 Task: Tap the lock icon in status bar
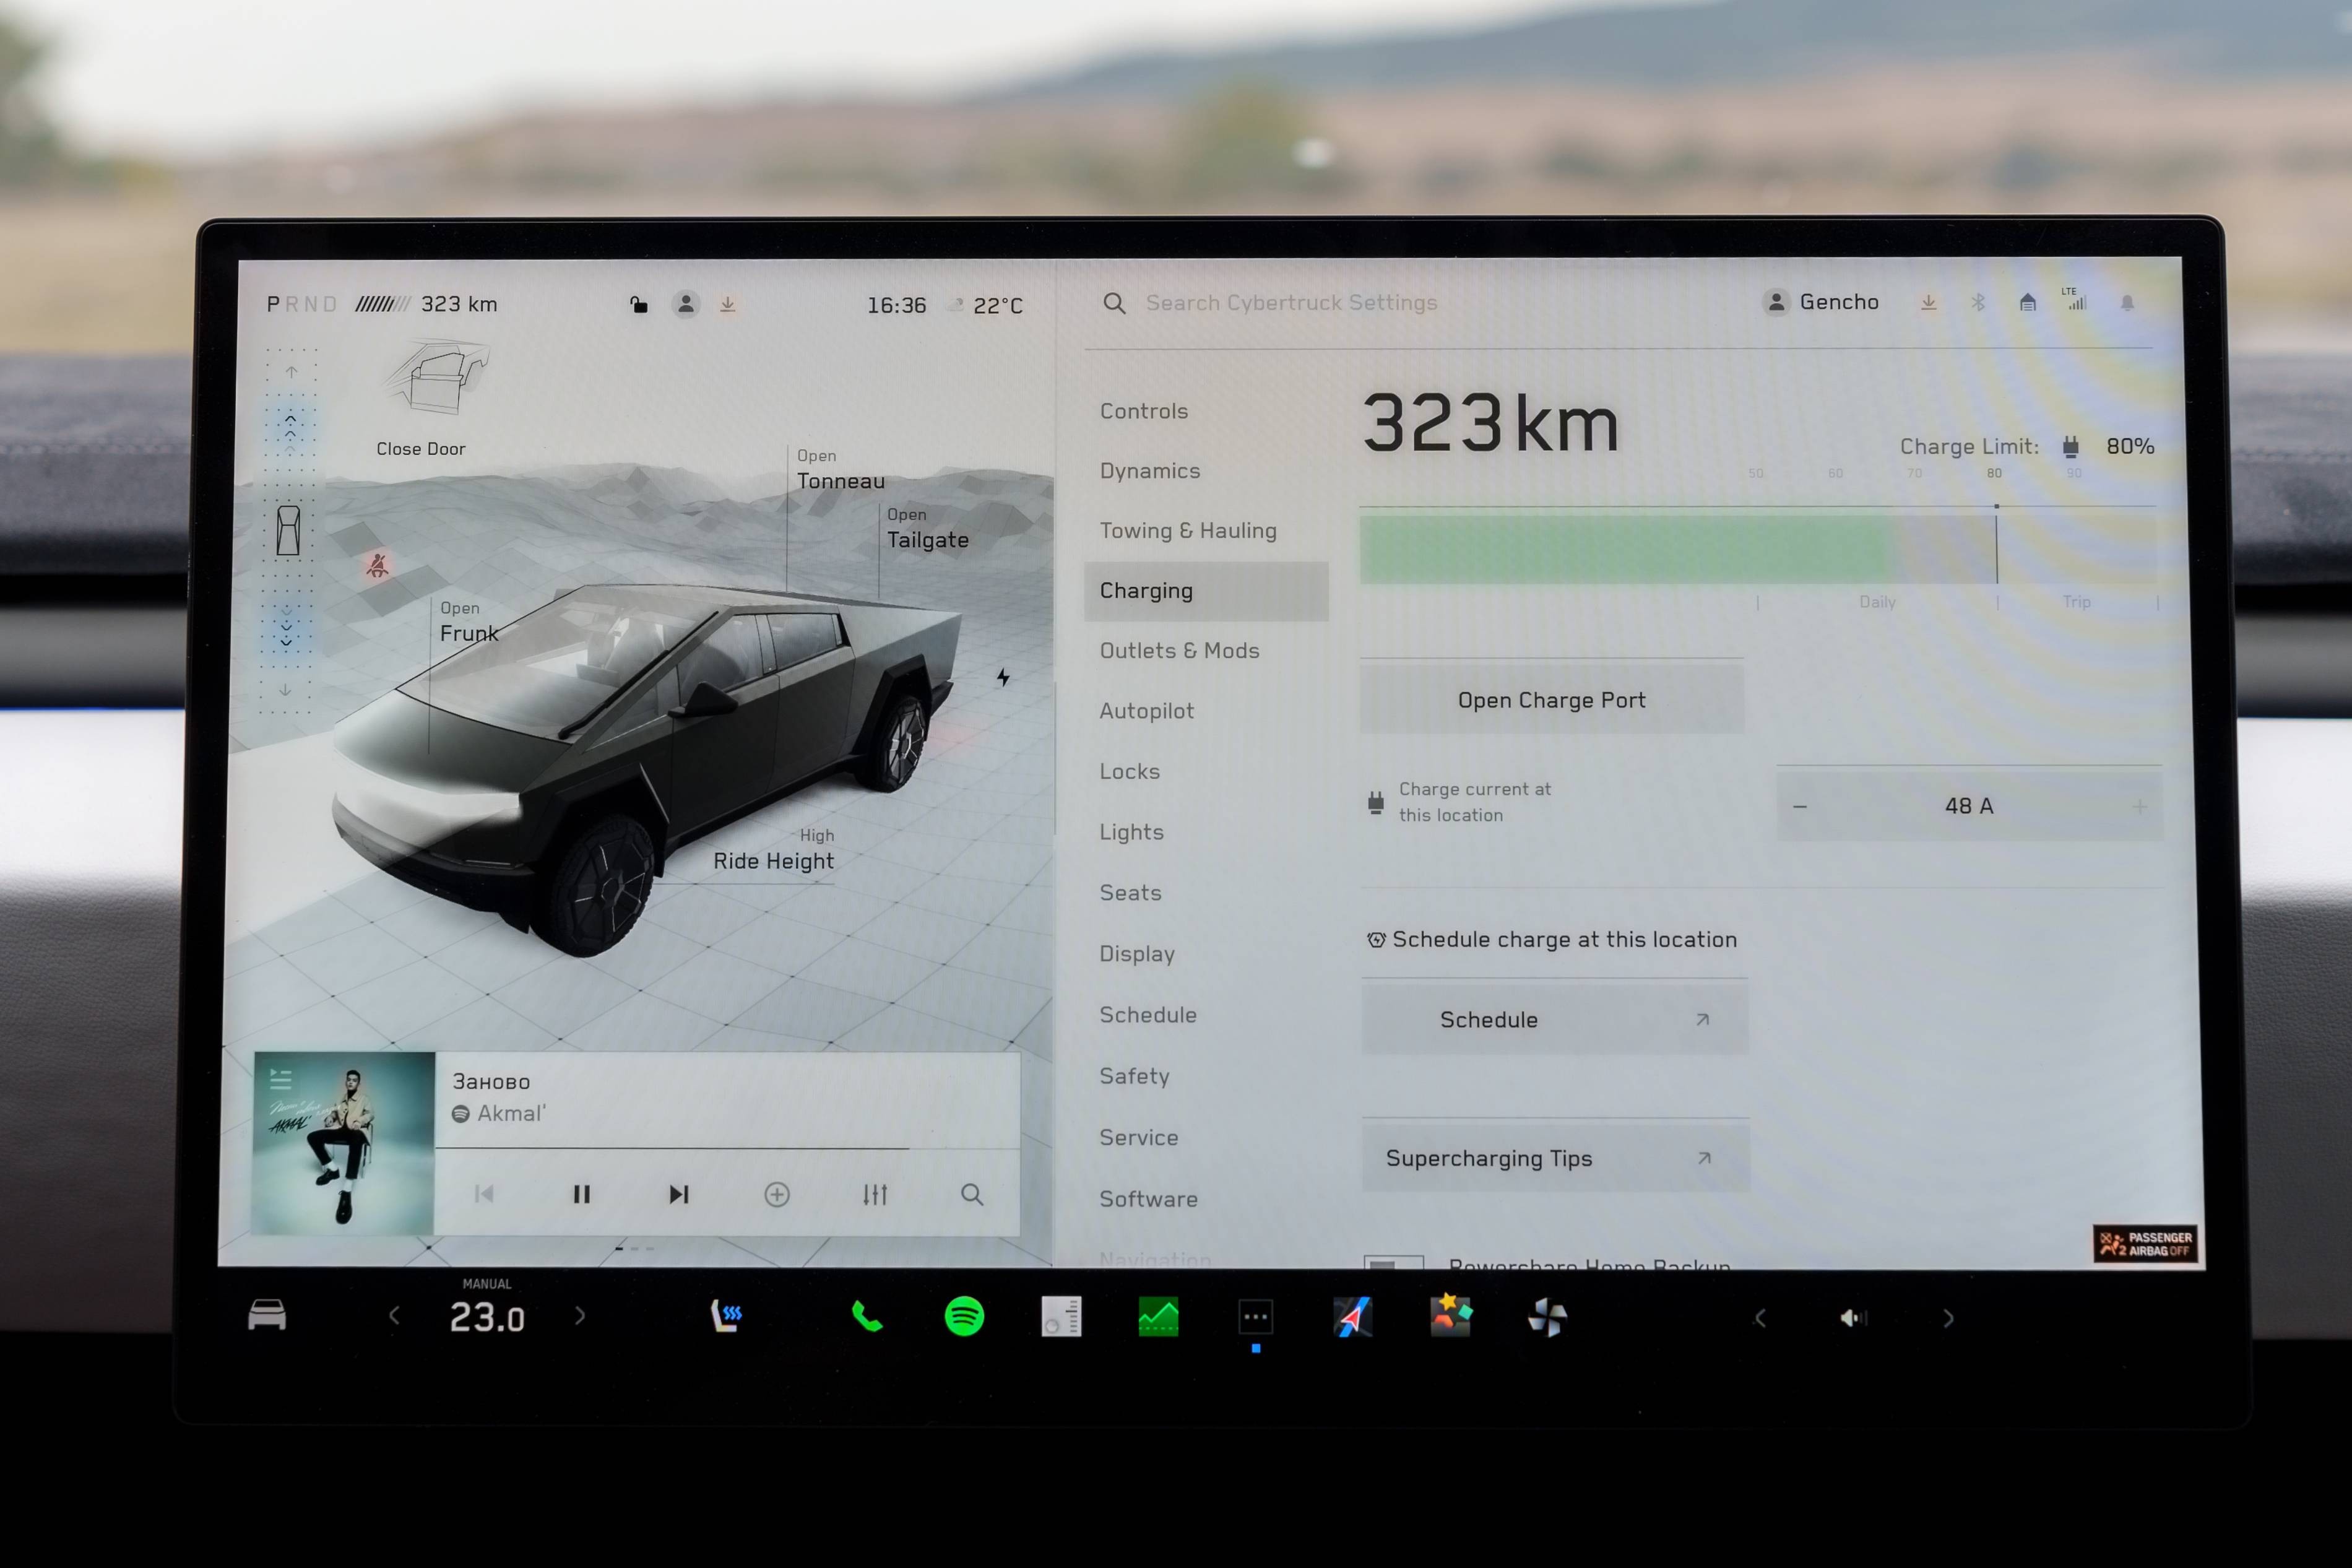(x=638, y=304)
